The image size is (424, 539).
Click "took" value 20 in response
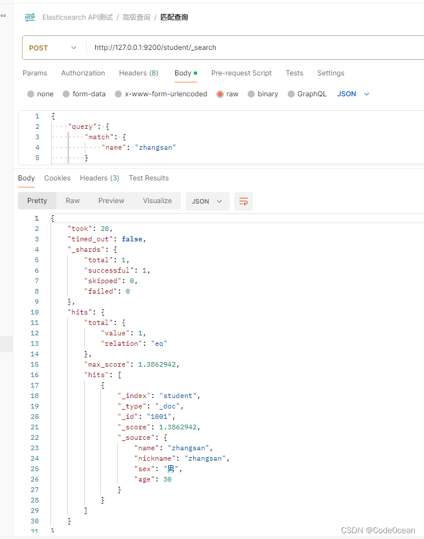click(105, 229)
